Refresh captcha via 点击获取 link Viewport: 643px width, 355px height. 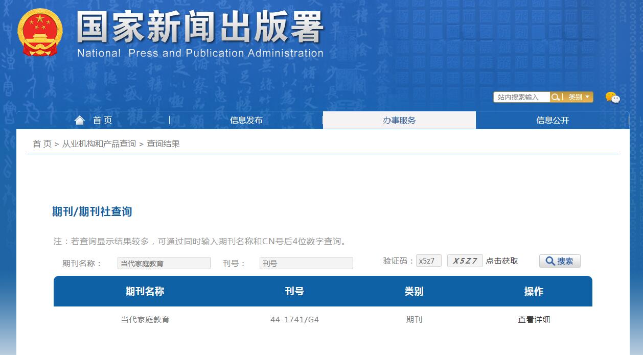click(x=503, y=261)
